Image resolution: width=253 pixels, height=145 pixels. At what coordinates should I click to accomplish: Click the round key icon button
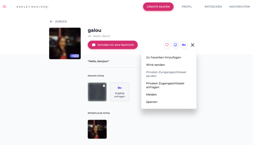pyautogui.click(x=184, y=45)
